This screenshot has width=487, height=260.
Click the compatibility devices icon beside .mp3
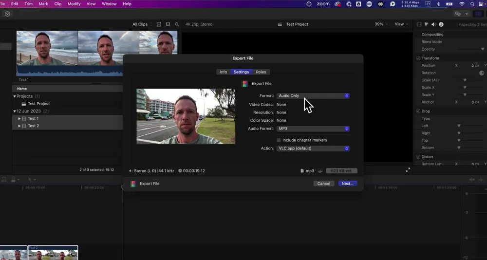click(x=320, y=171)
